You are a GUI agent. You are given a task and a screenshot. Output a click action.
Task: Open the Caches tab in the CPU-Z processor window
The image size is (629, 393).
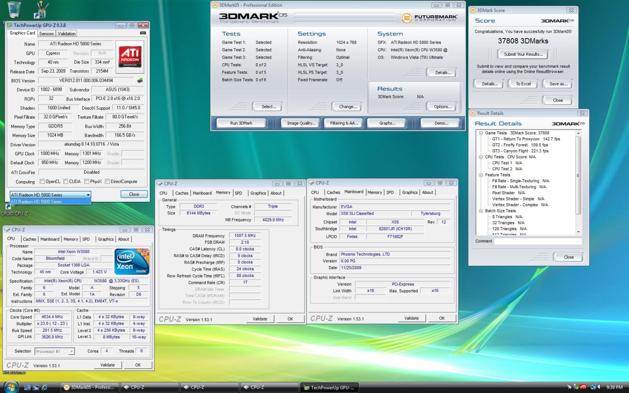(29, 239)
